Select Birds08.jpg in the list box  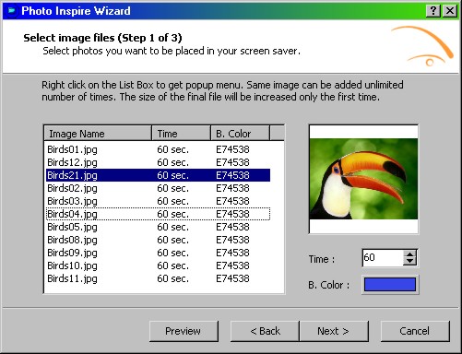158,240
